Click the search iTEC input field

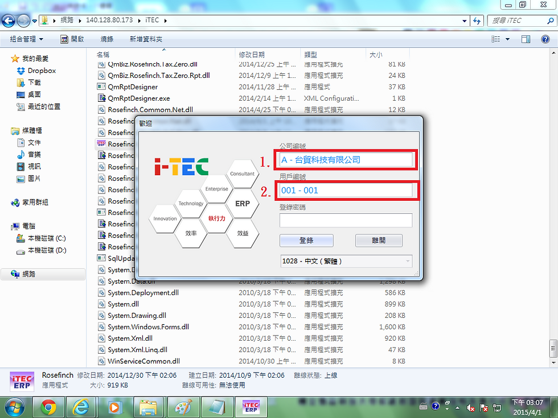[517, 21]
